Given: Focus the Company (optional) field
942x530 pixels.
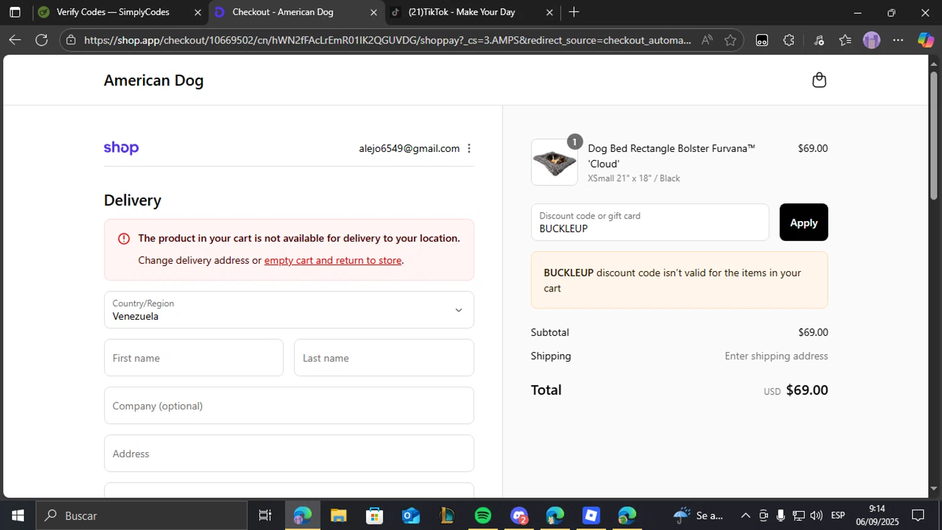Looking at the screenshot, I should point(289,406).
